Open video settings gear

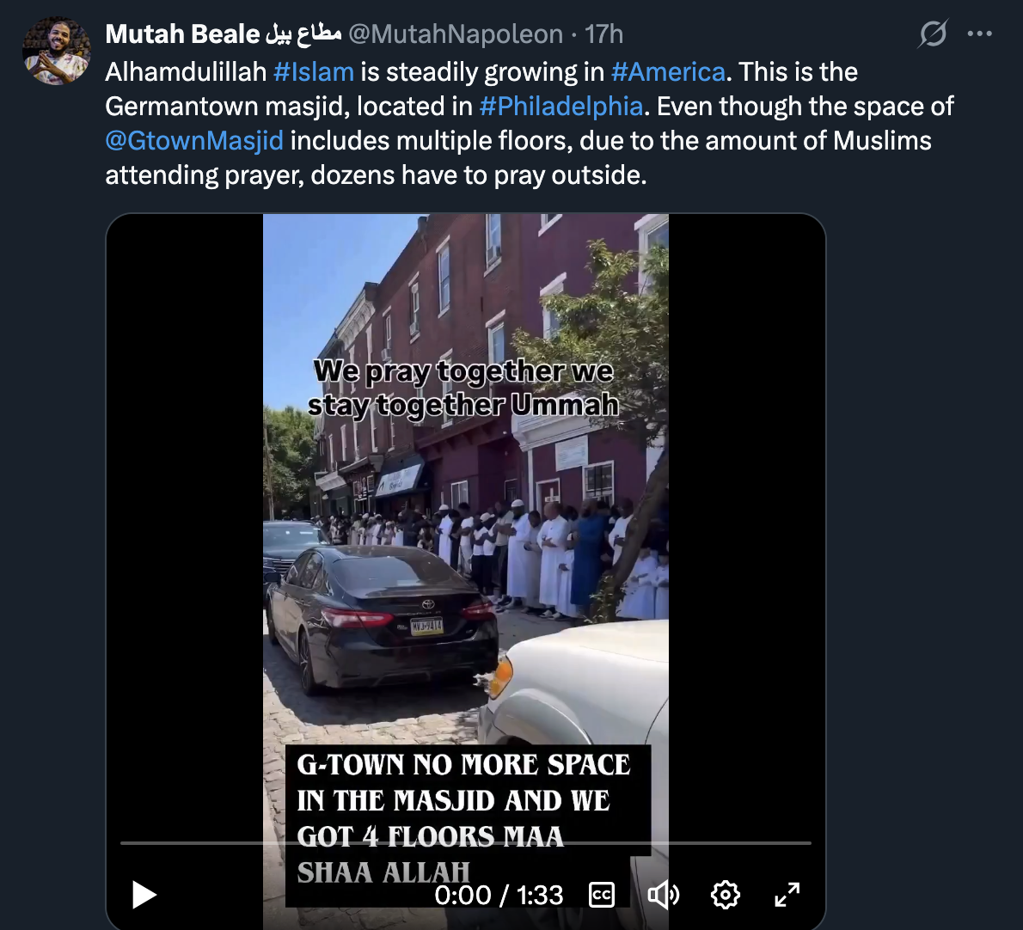725,895
